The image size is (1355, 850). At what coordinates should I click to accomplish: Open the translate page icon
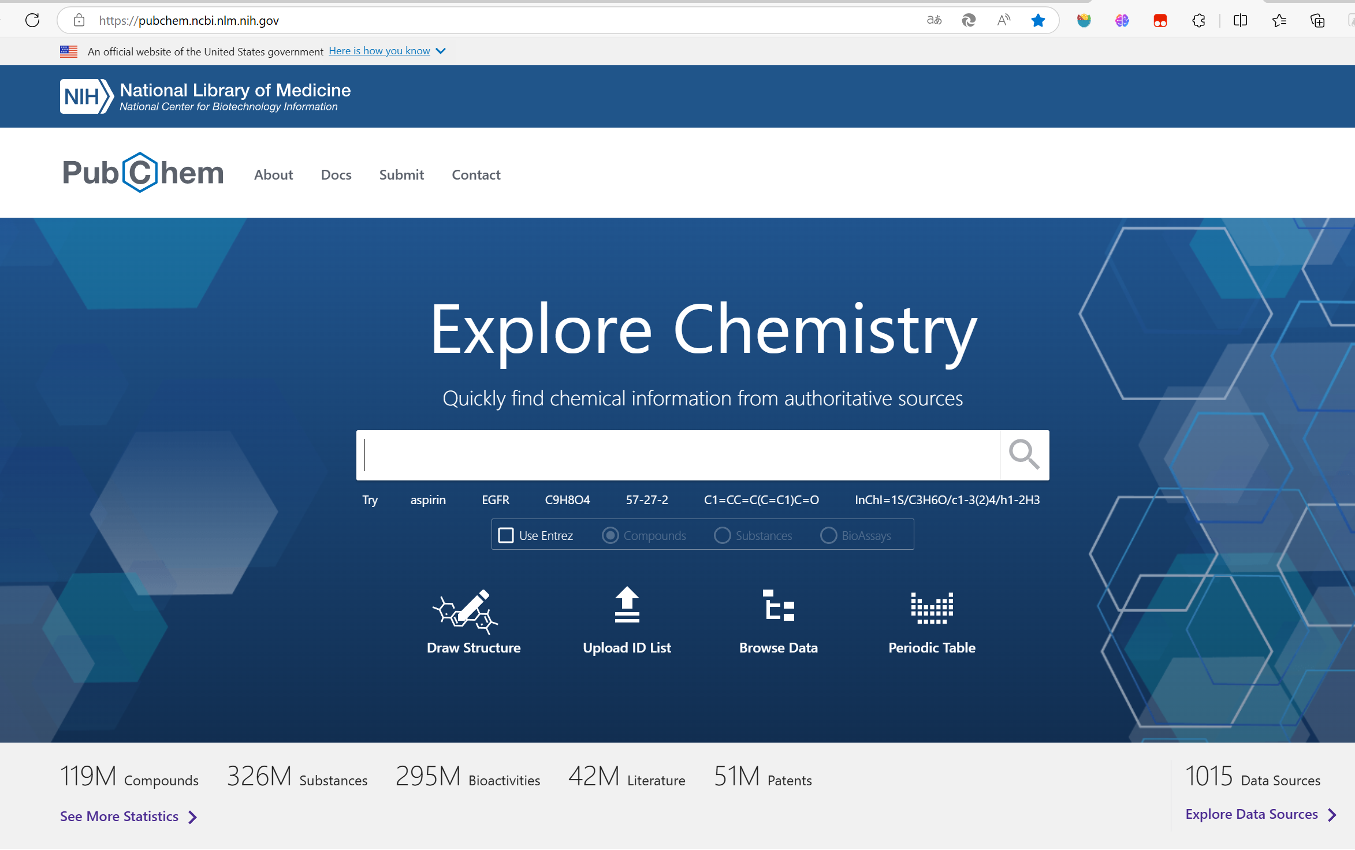(934, 20)
